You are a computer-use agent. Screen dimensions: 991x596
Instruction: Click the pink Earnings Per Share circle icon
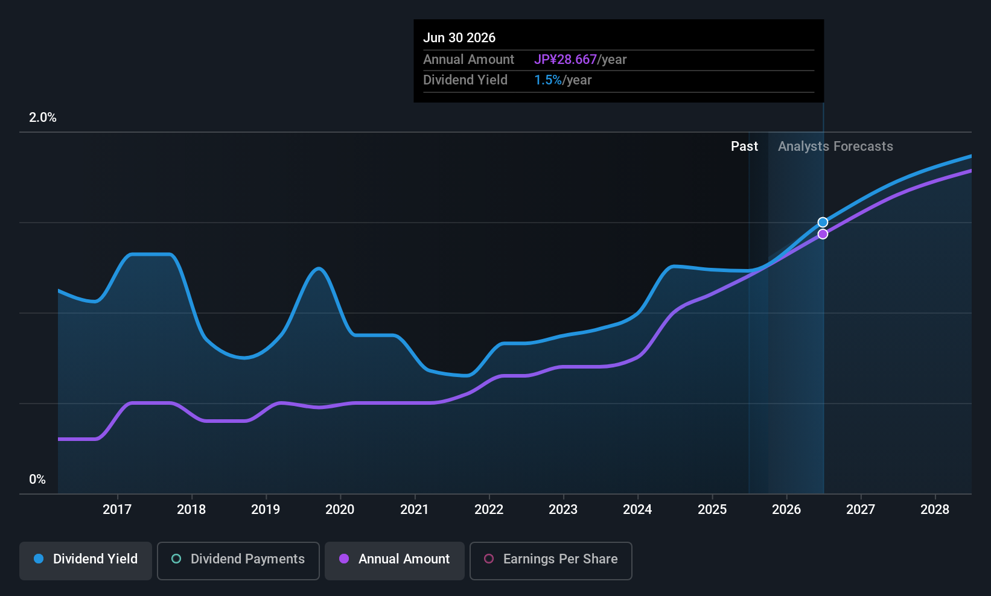click(489, 559)
